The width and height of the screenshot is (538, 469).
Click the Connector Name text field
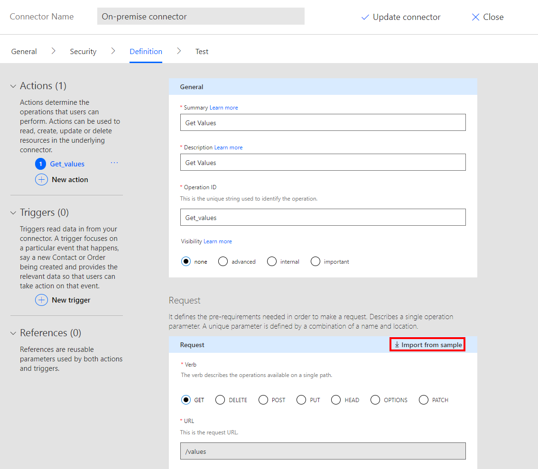coord(201,17)
